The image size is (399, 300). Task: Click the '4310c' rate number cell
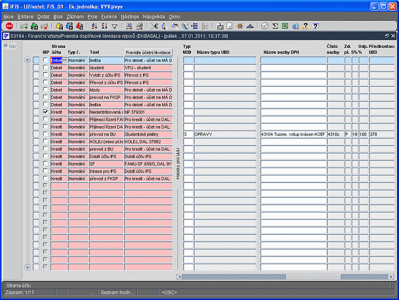click(x=335, y=134)
